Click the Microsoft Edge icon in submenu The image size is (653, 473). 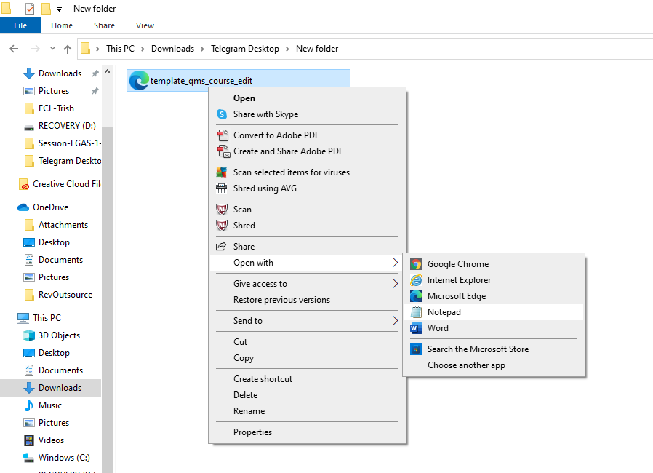(416, 296)
